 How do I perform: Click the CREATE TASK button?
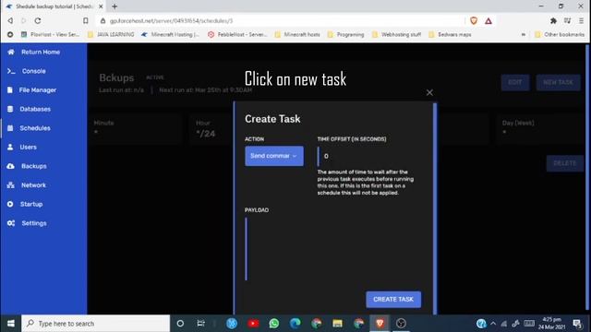(393, 299)
